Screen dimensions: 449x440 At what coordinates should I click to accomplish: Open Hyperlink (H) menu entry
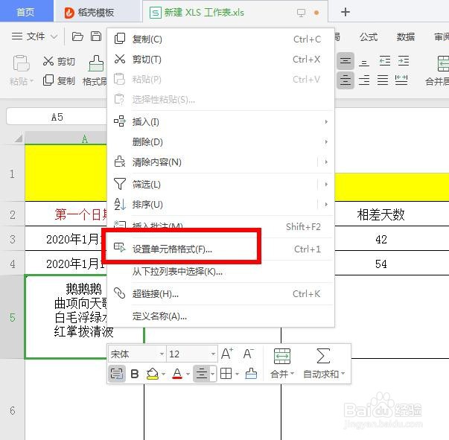coord(220,294)
